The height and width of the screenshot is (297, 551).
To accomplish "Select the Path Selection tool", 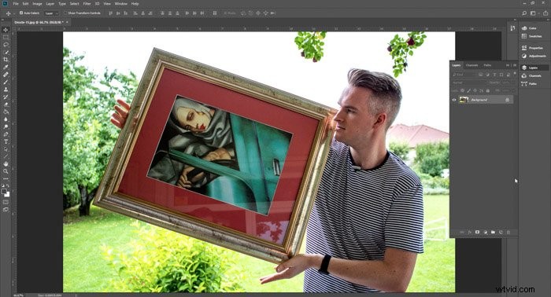I will [6, 149].
